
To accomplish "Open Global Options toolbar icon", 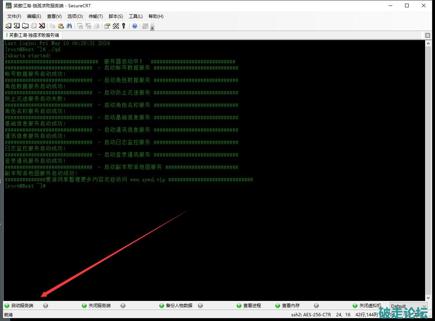I will tap(116, 26).
